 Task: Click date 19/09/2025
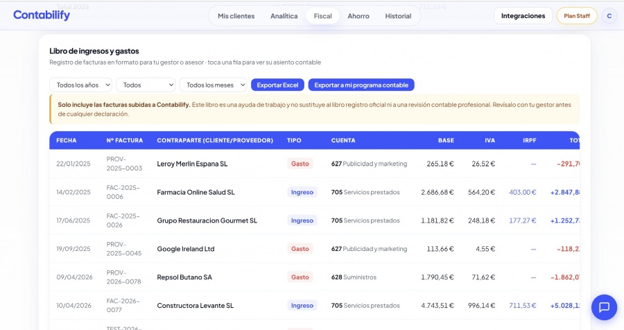tap(73, 249)
